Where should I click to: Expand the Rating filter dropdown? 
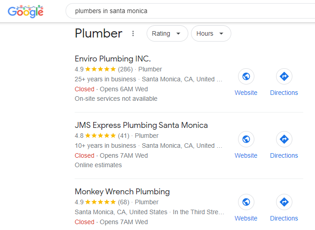click(167, 33)
